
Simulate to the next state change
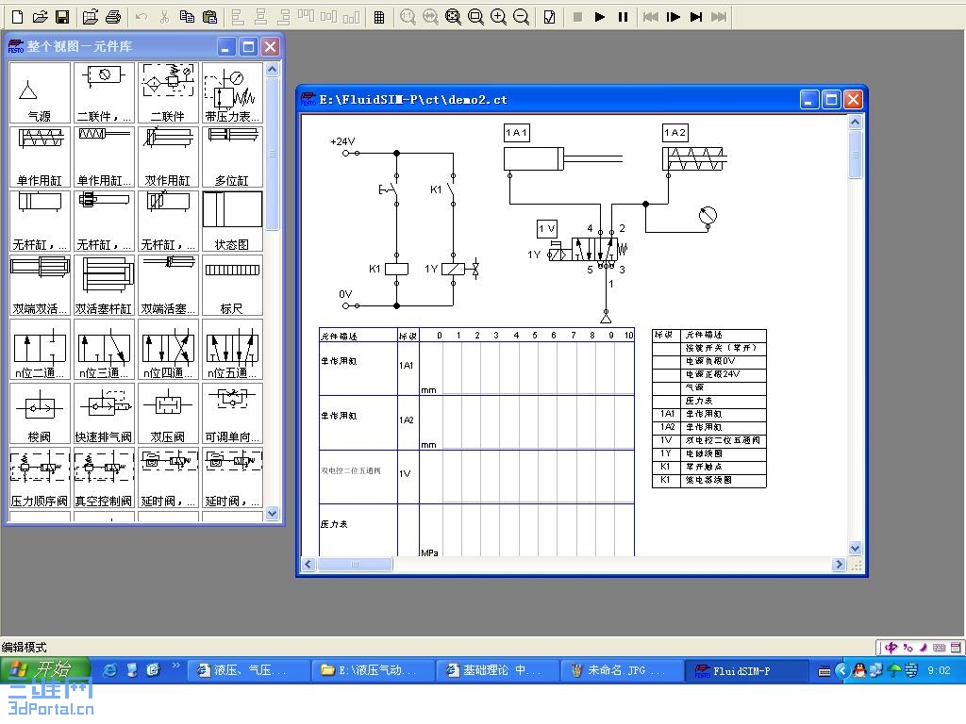[695, 17]
